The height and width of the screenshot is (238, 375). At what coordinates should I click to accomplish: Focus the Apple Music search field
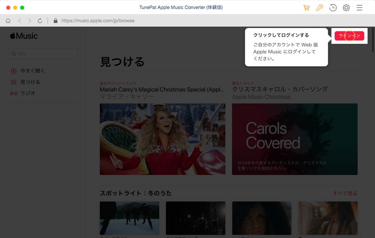[x=43, y=54]
